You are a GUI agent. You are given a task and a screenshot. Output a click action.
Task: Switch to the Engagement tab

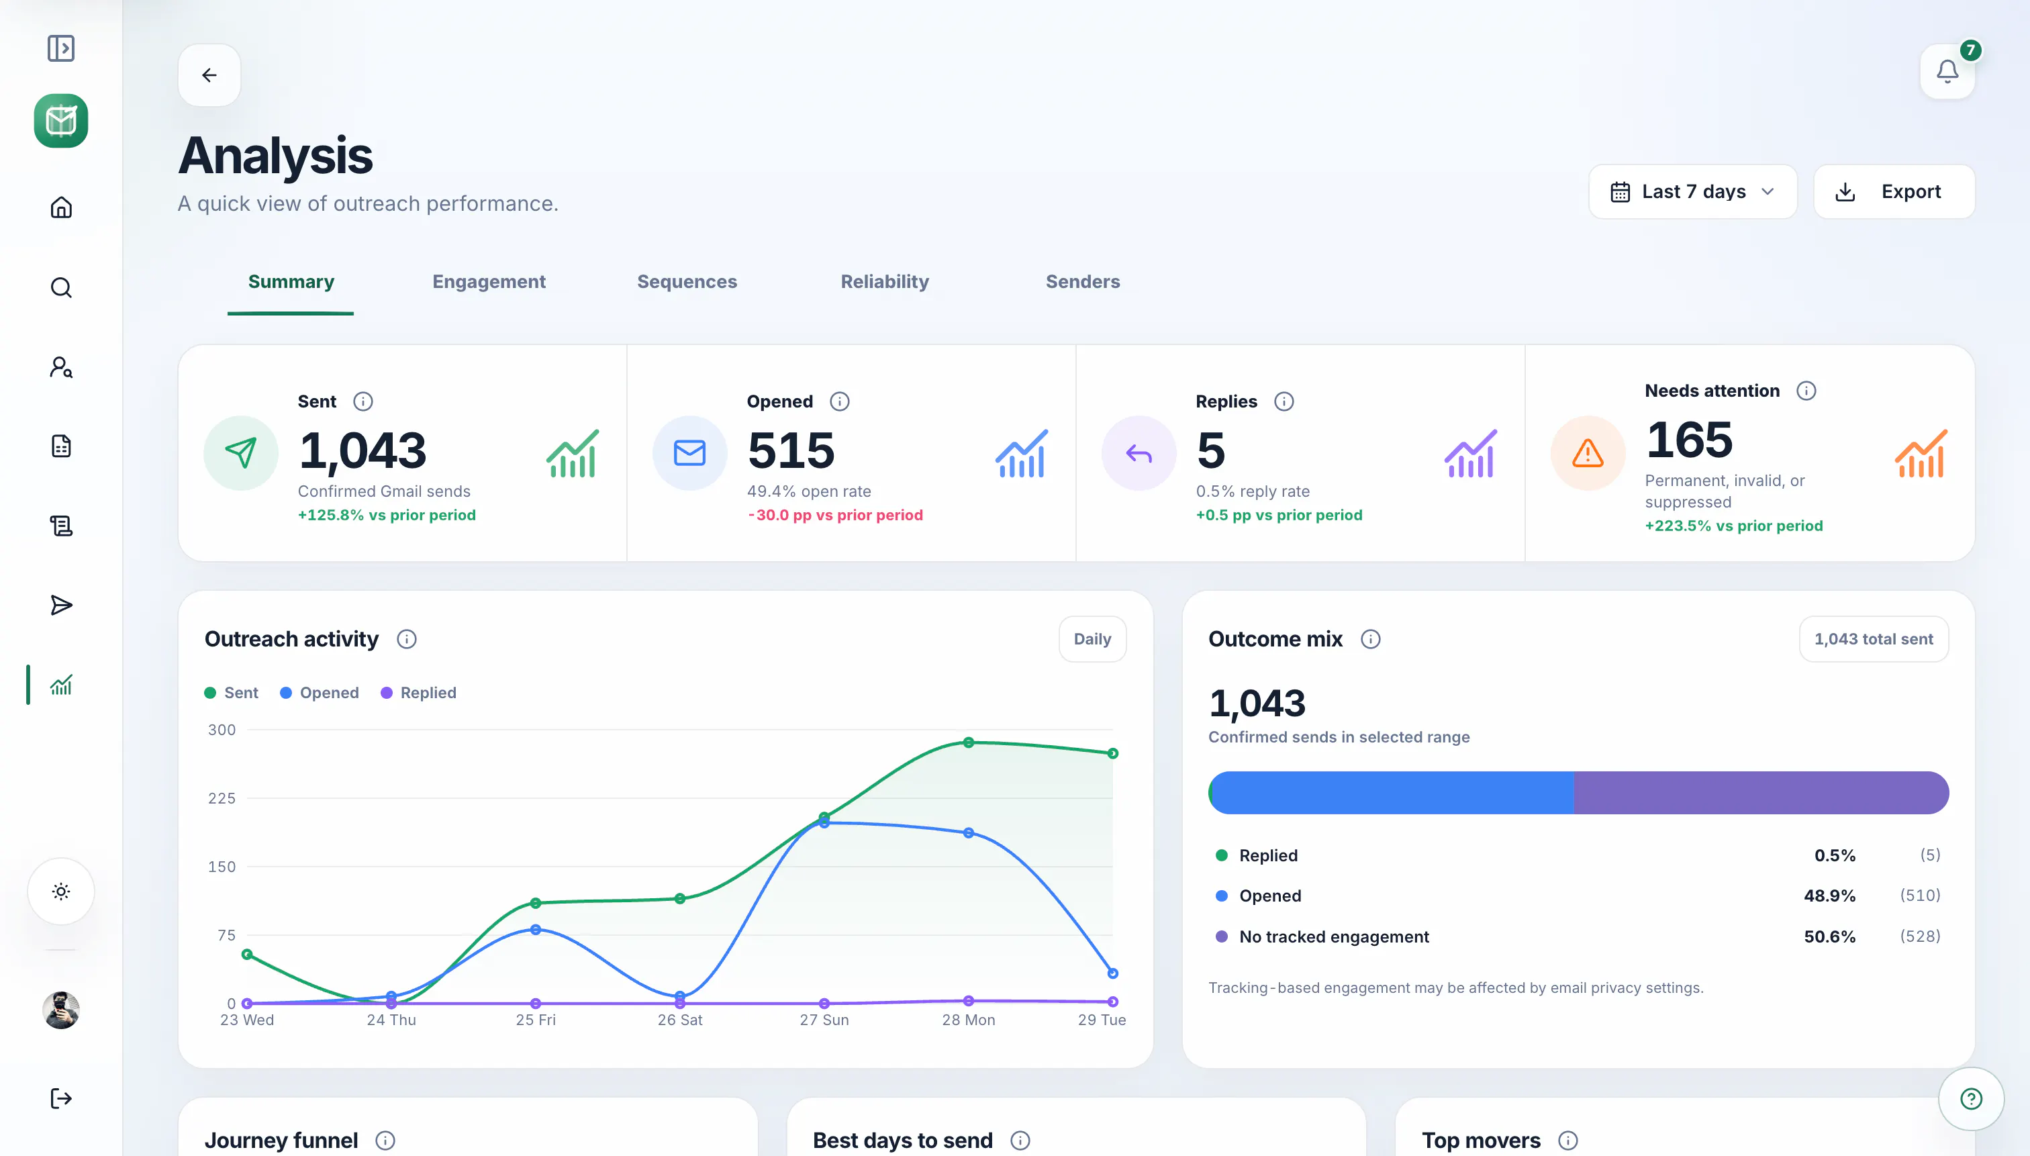coord(489,282)
